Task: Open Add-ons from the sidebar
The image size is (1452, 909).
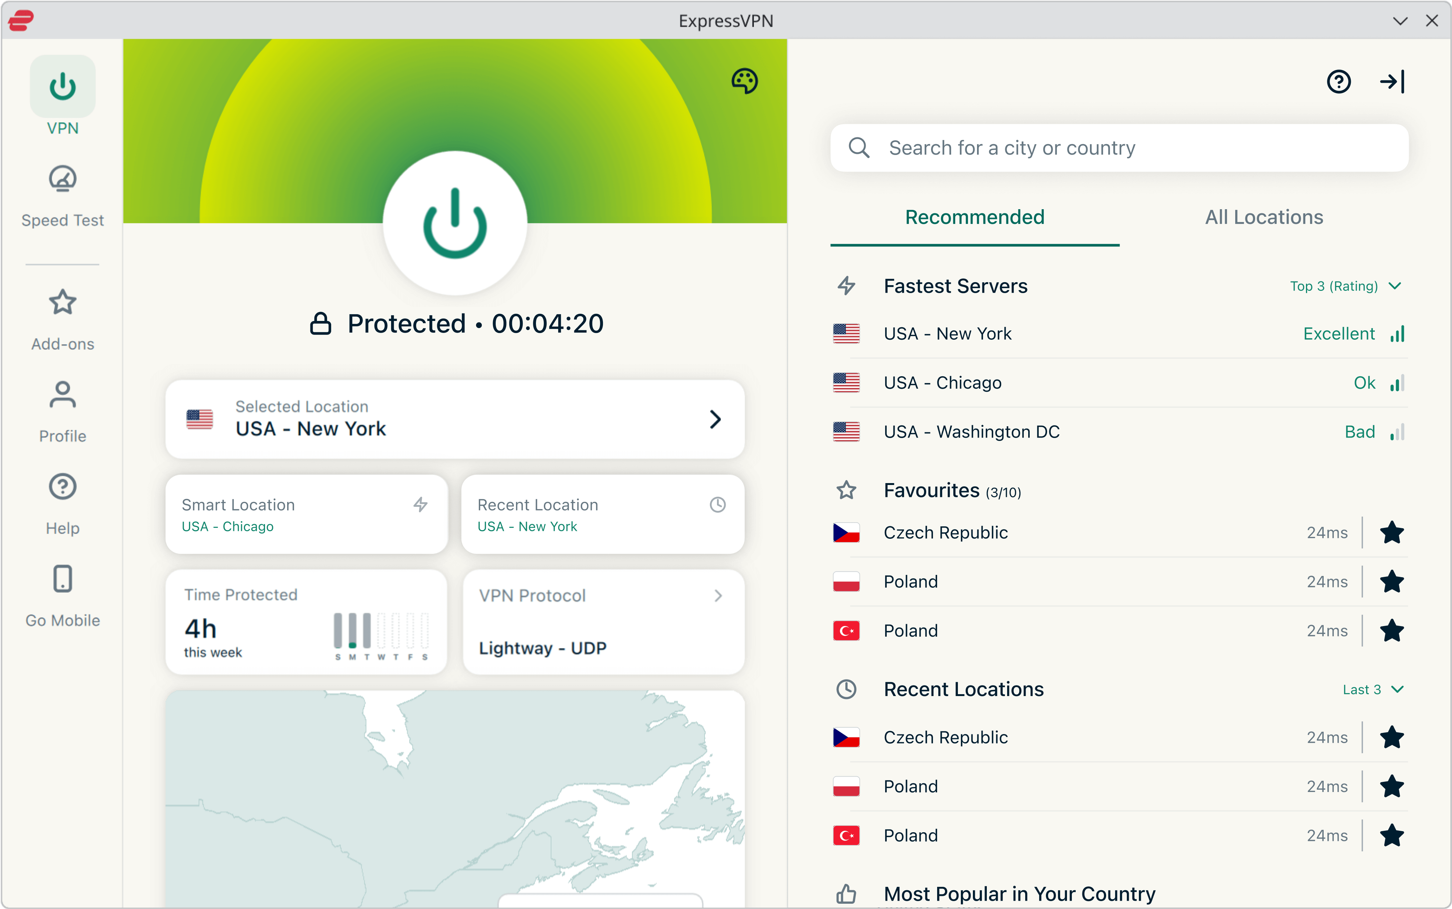Action: 62,303
